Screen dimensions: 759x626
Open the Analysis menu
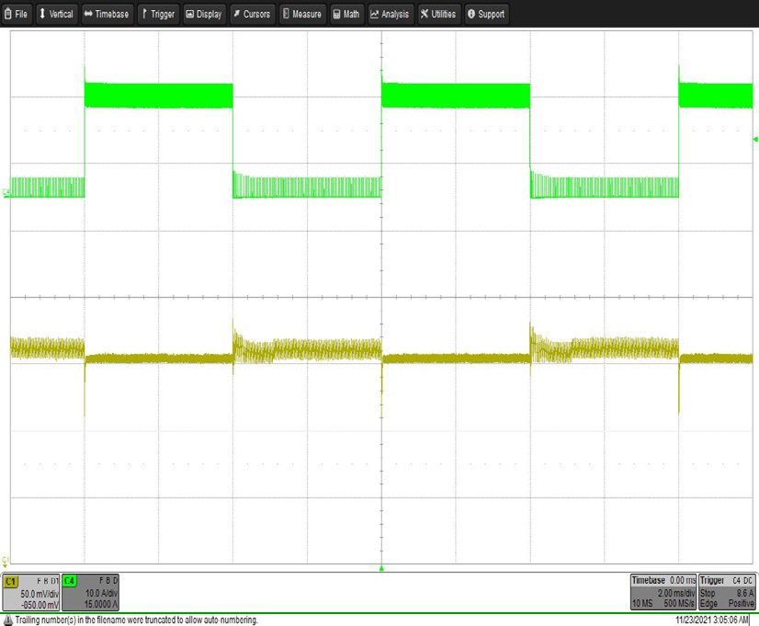[x=390, y=14]
